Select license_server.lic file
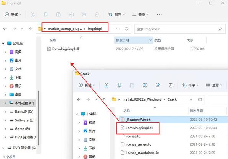The image size is (228, 159). point(138,144)
